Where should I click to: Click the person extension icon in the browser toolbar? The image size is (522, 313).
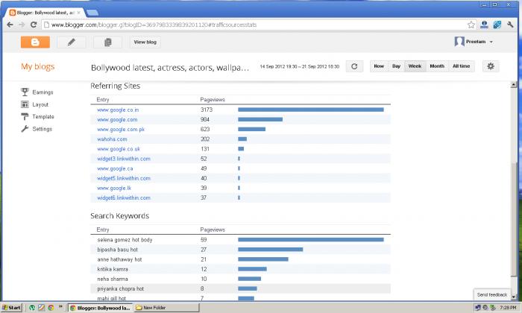tap(485, 25)
